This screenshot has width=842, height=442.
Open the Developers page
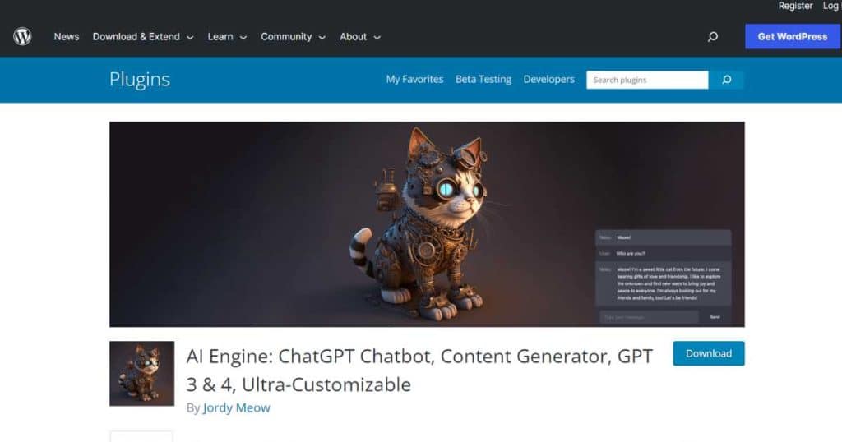pyautogui.click(x=548, y=80)
